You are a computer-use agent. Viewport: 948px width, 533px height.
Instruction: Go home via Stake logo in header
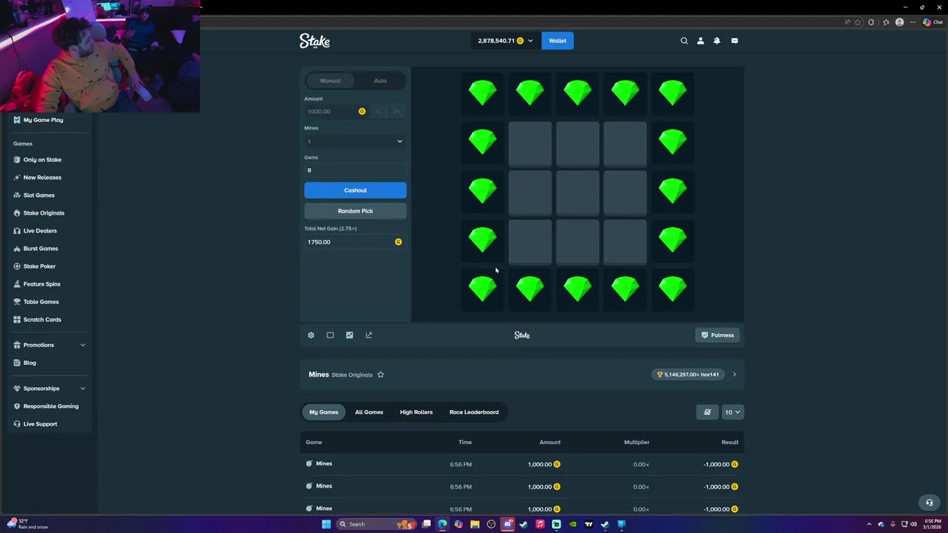coord(315,41)
